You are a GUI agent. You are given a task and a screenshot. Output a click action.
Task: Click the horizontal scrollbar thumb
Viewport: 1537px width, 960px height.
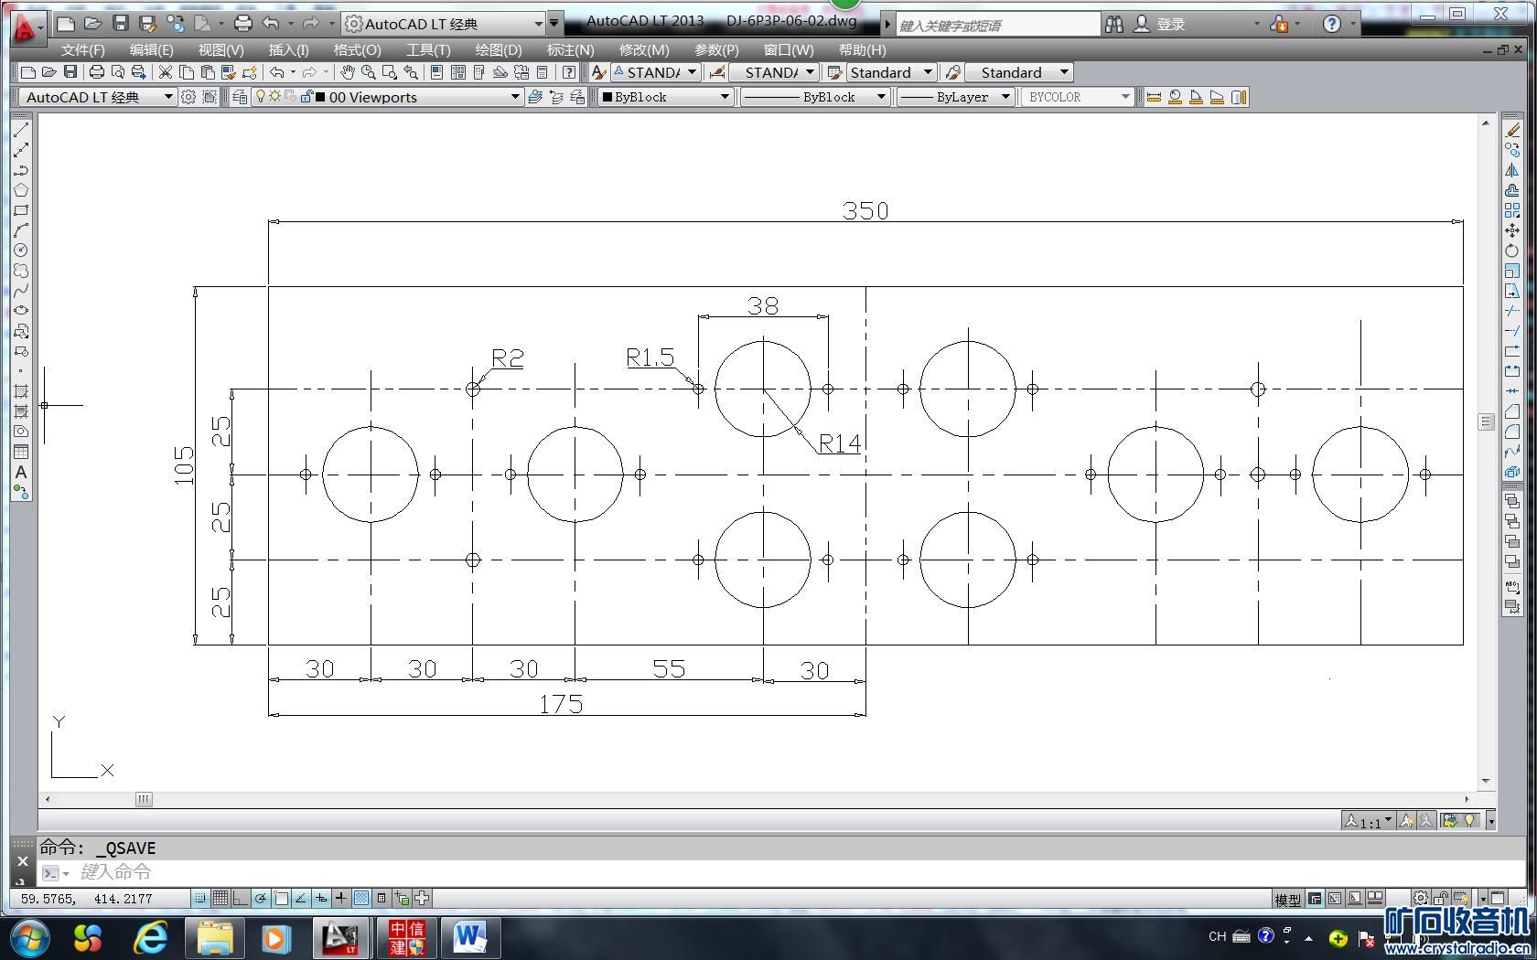144,799
